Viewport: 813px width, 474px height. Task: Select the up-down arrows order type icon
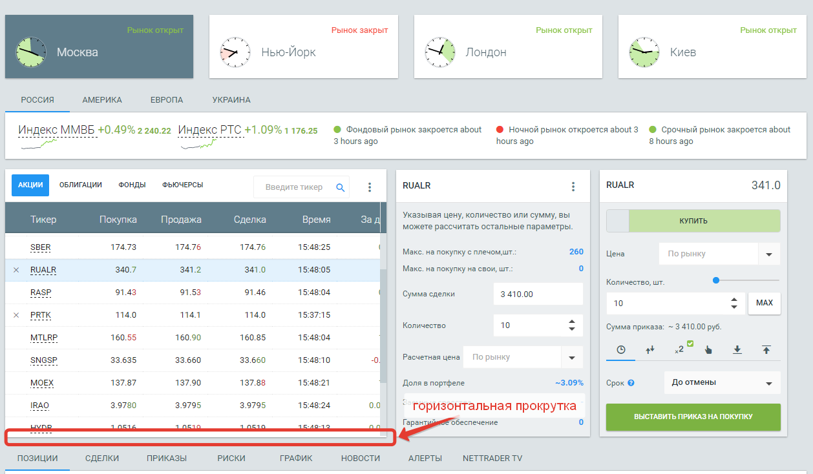point(650,349)
